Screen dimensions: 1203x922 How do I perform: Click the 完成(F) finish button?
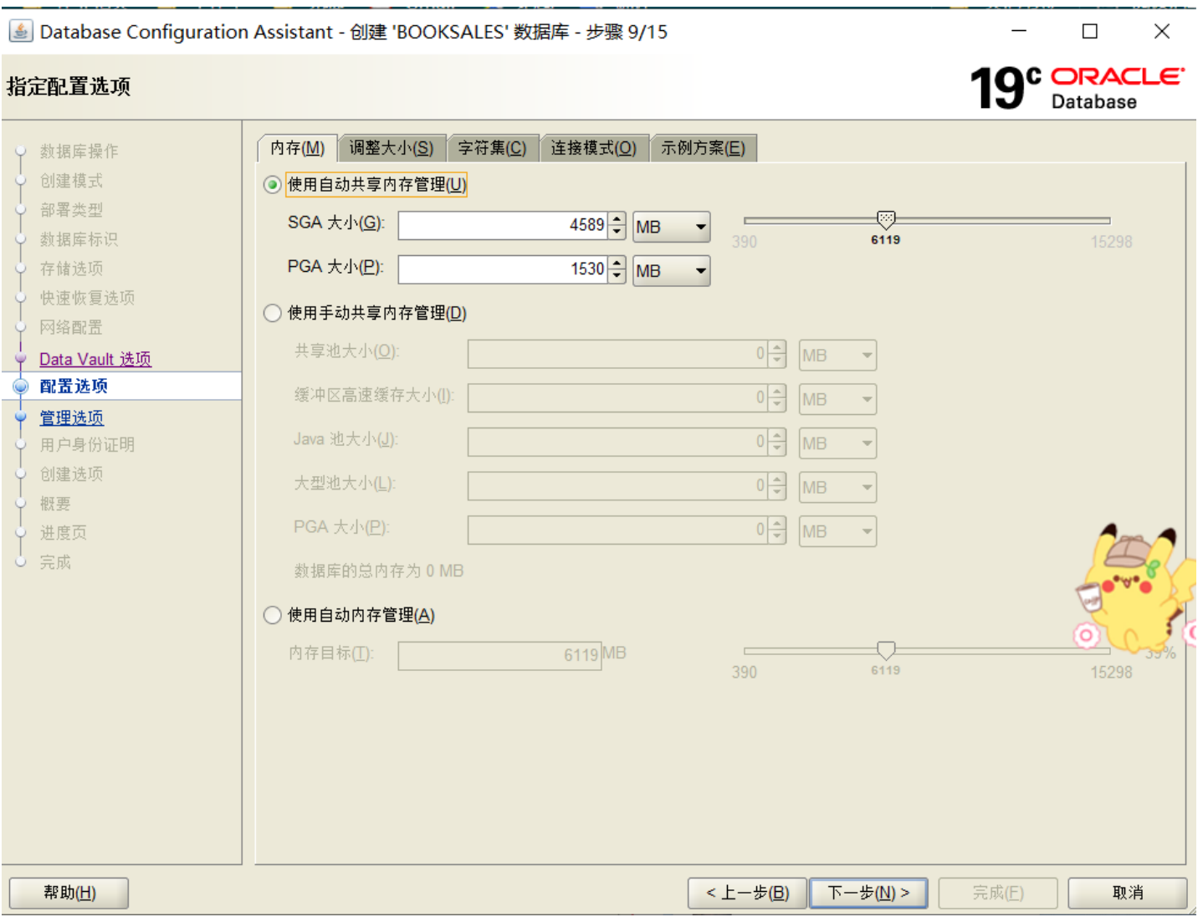[998, 893]
